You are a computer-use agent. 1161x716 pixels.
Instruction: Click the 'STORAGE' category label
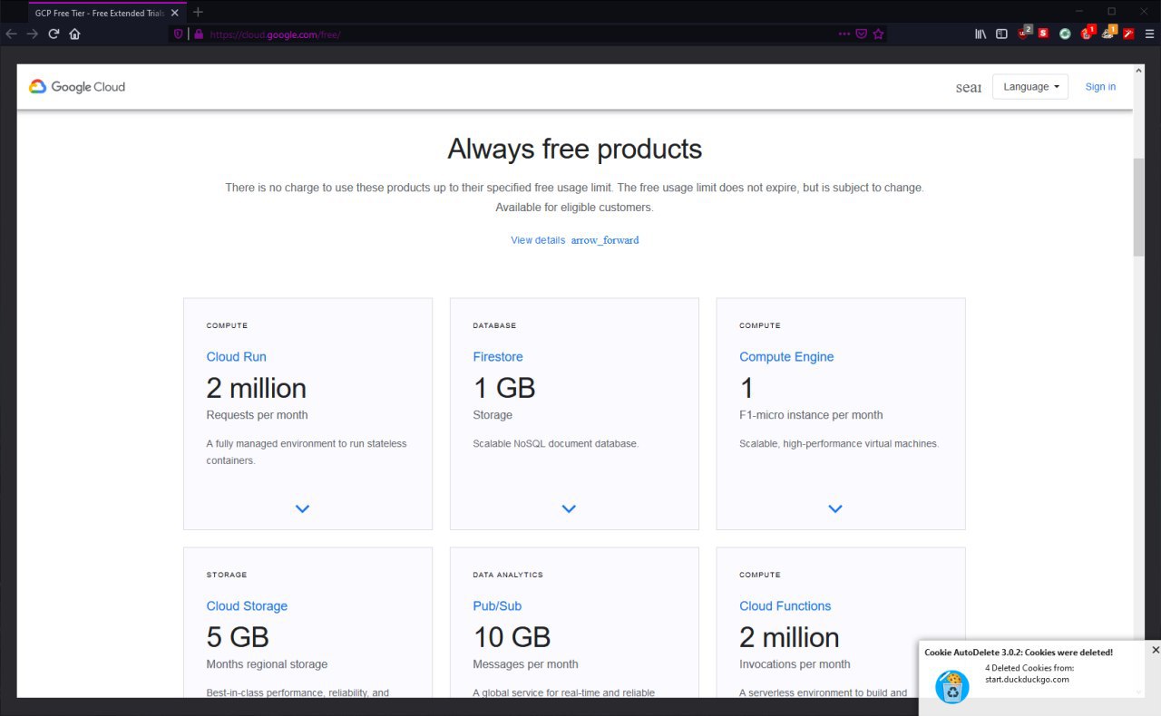click(227, 575)
